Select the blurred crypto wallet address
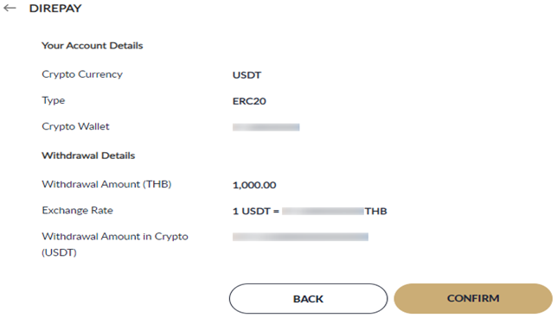Viewport: 557px width, 318px height. click(x=266, y=127)
